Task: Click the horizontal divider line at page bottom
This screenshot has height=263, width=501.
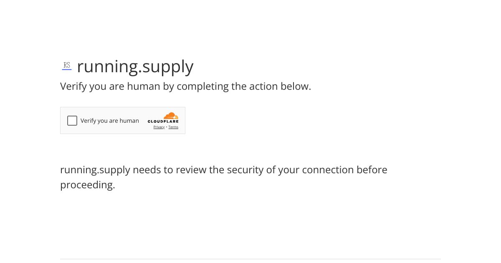Action: [x=250, y=259]
